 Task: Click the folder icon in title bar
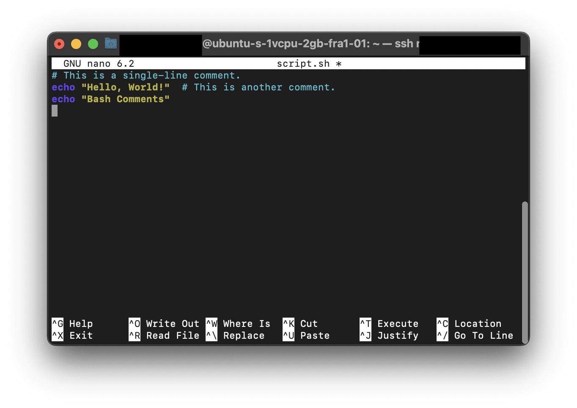point(110,43)
